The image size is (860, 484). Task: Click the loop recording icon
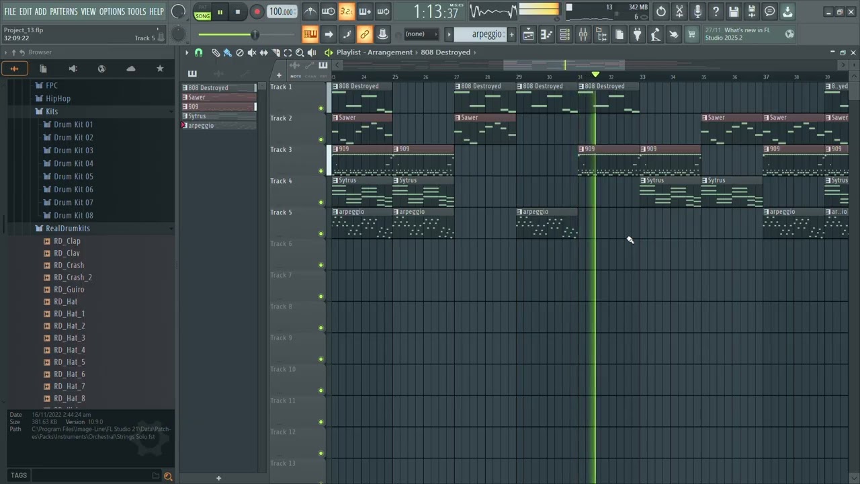(383, 11)
